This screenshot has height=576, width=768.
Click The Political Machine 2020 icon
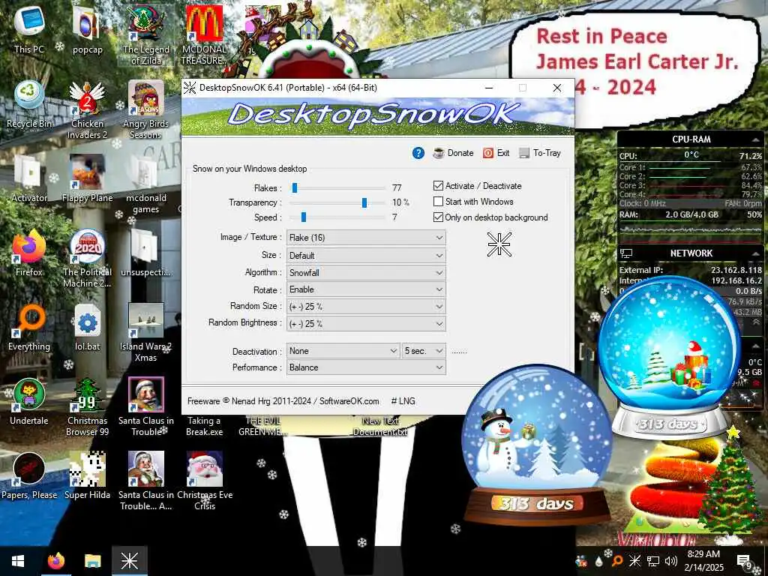point(87,259)
